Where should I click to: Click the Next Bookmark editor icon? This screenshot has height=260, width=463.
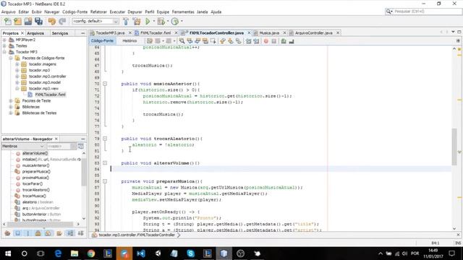click(x=230, y=41)
